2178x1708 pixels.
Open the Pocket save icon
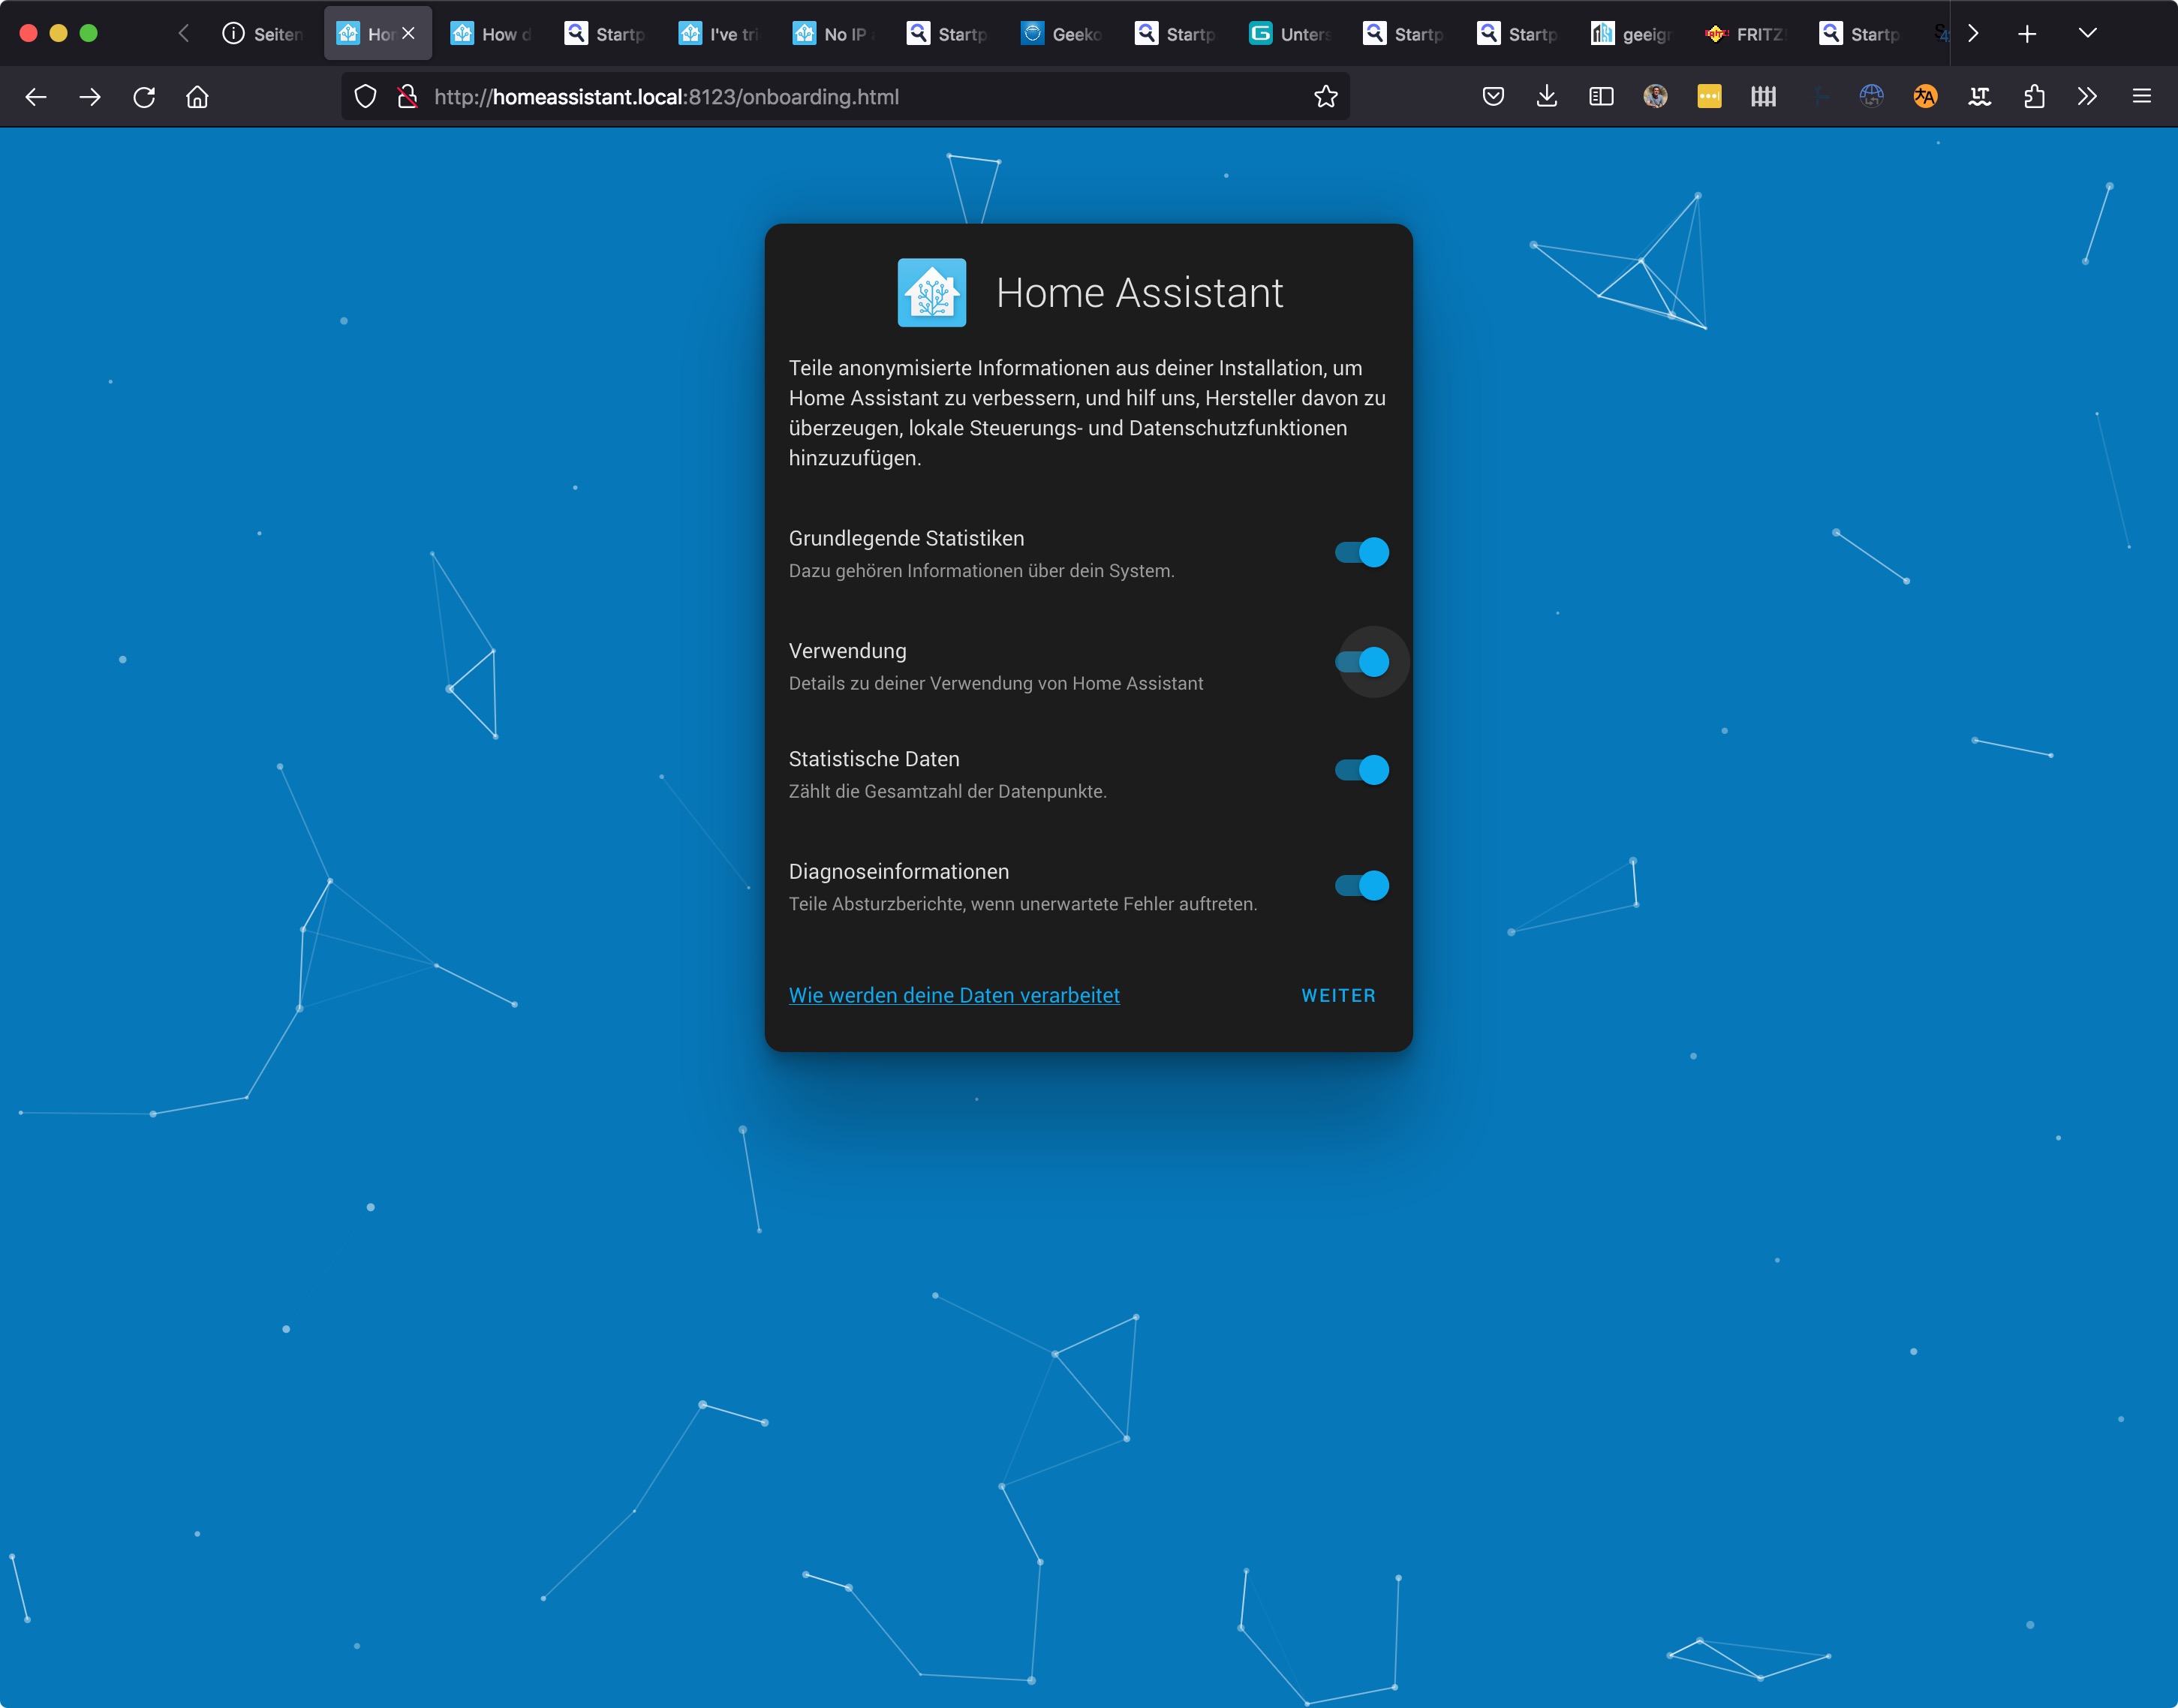click(1492, 97)
